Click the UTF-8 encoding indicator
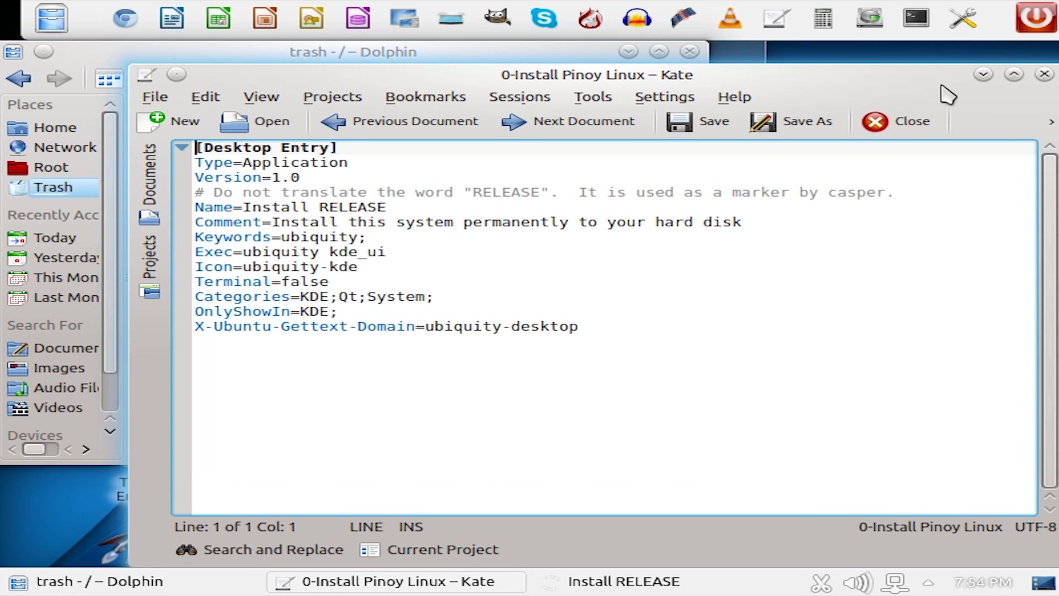Image resolution: width=1059 pixels, height=596 pixels. point(1035,527)
